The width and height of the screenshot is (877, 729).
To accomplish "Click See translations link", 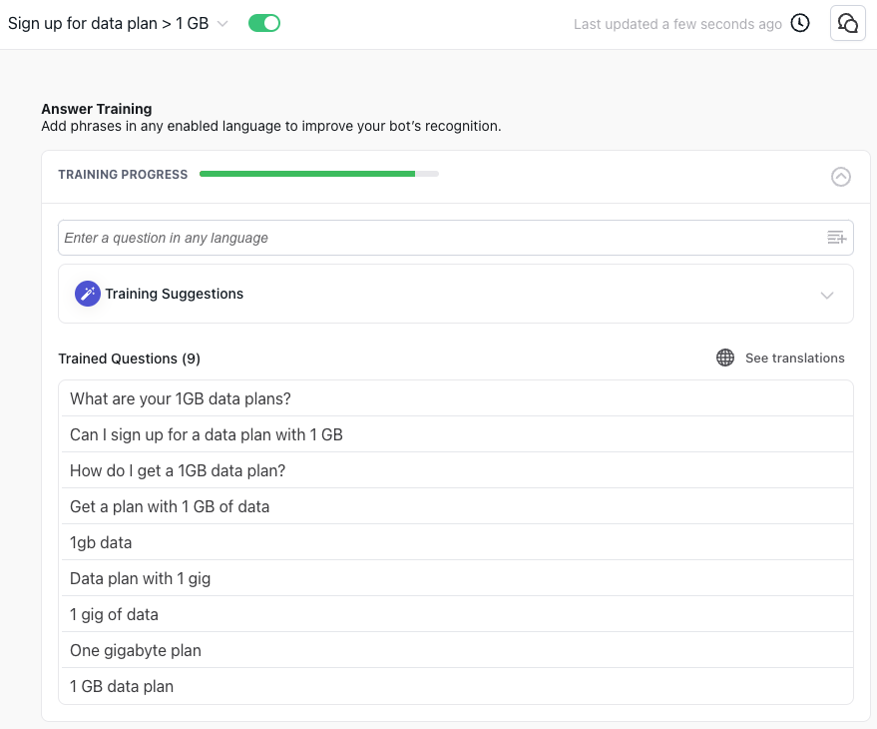I will 794,358.
